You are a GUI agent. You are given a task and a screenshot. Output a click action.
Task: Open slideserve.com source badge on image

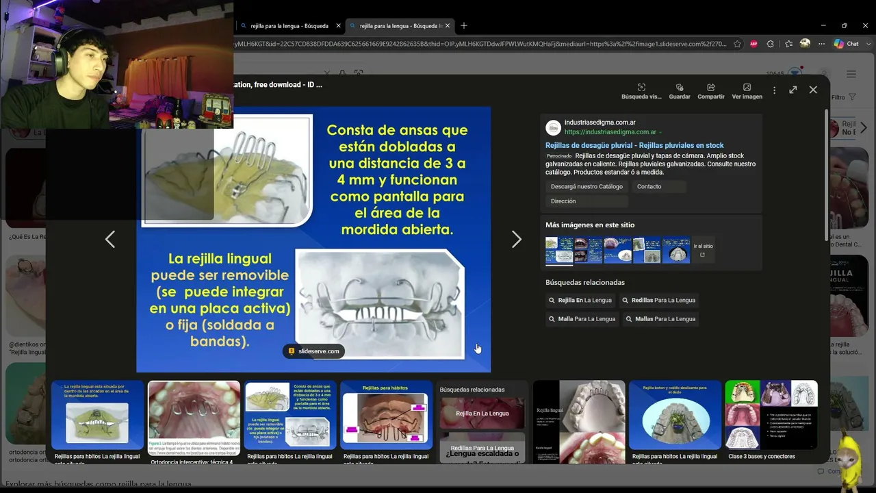coord(313,351)
